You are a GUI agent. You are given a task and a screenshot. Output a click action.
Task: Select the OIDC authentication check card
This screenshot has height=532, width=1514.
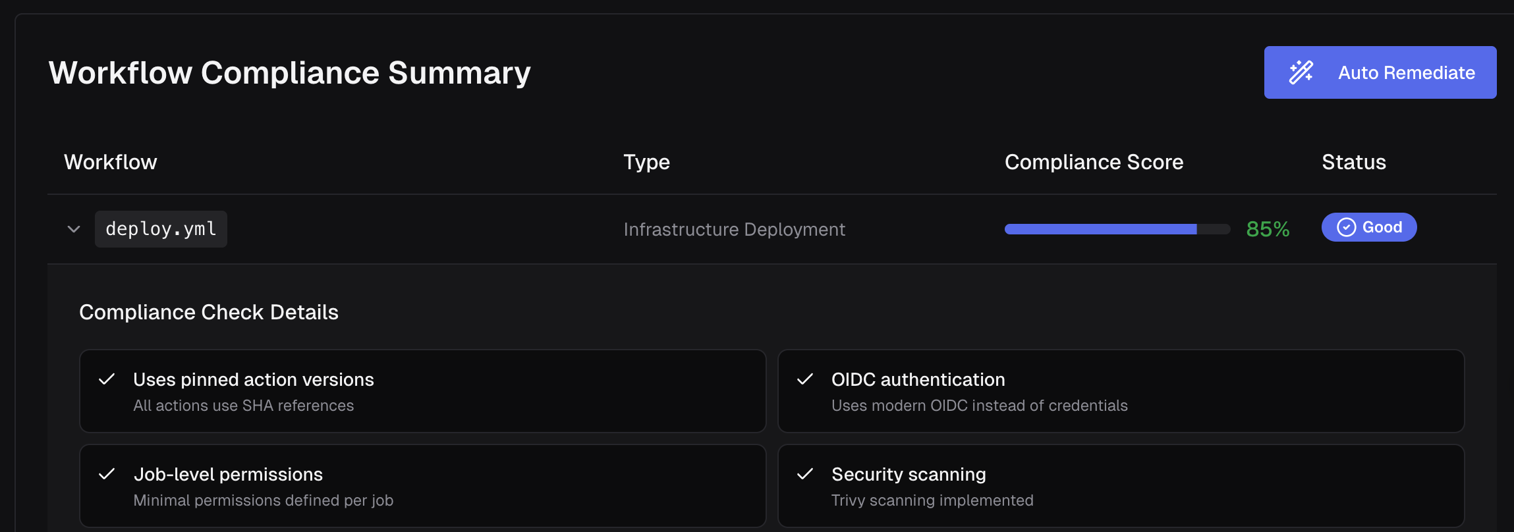pos(1120,391)
